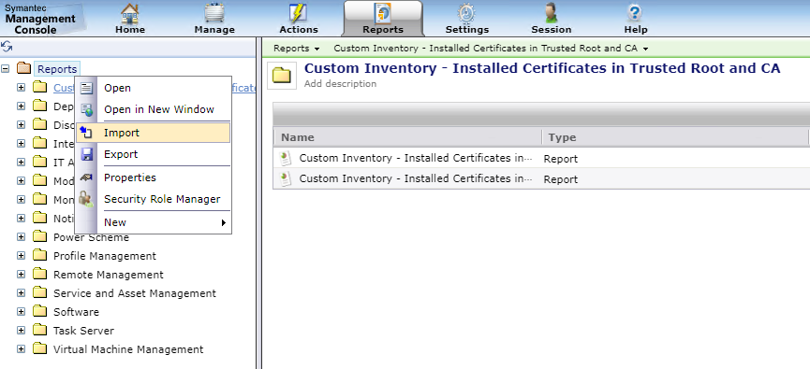Image resolution: width=810 pixels, height=369 pixels.
Task: Choose Open from the context menu
Action: pyautogui.click(x=153, y=88)
